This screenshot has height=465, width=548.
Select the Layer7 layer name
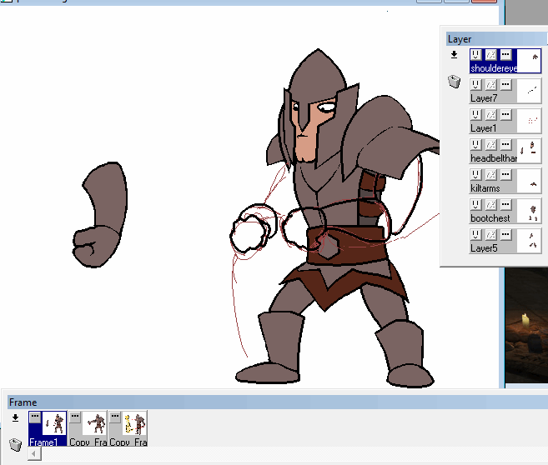(x=483, y=98)
